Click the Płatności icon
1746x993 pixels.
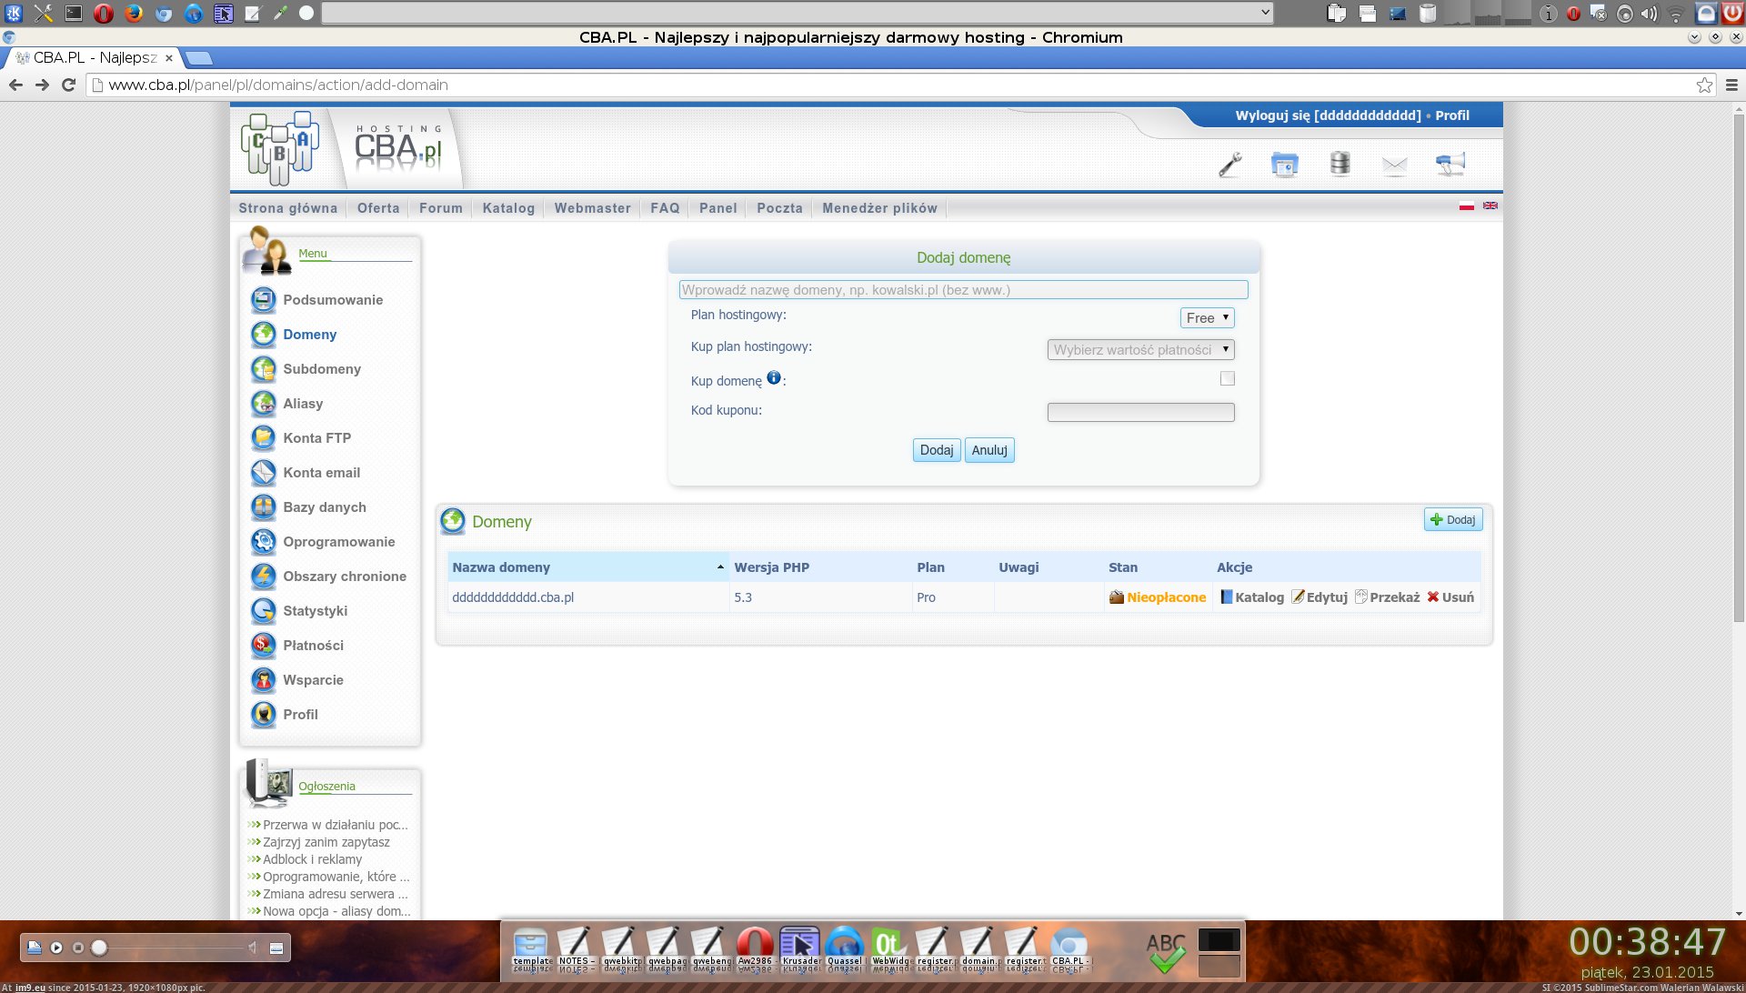click(264, 645)
